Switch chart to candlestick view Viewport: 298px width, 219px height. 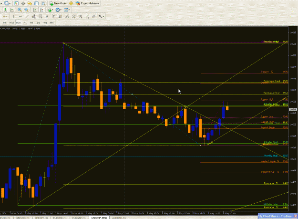5,10
